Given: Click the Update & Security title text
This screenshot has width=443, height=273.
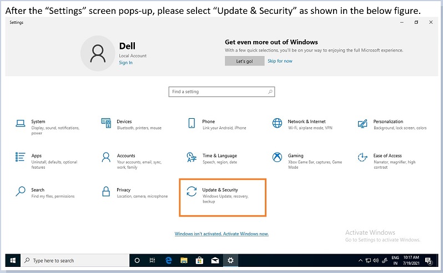Looking at the screenshot, I should [x=220, y=190].
